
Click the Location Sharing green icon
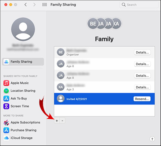pyautogui.click(x=6, y=91)
